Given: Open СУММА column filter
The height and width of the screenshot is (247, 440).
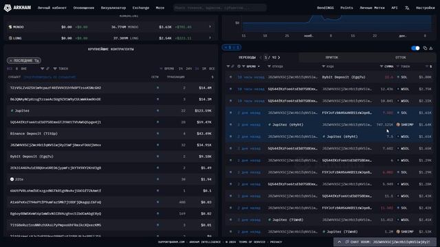Looking at the screenshot, I should pyautogui.click(x=386, y=67).
